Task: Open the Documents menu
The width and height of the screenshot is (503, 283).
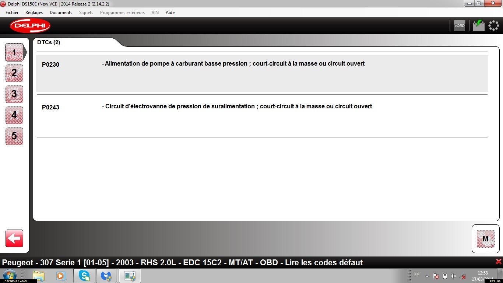Action: 61,13
